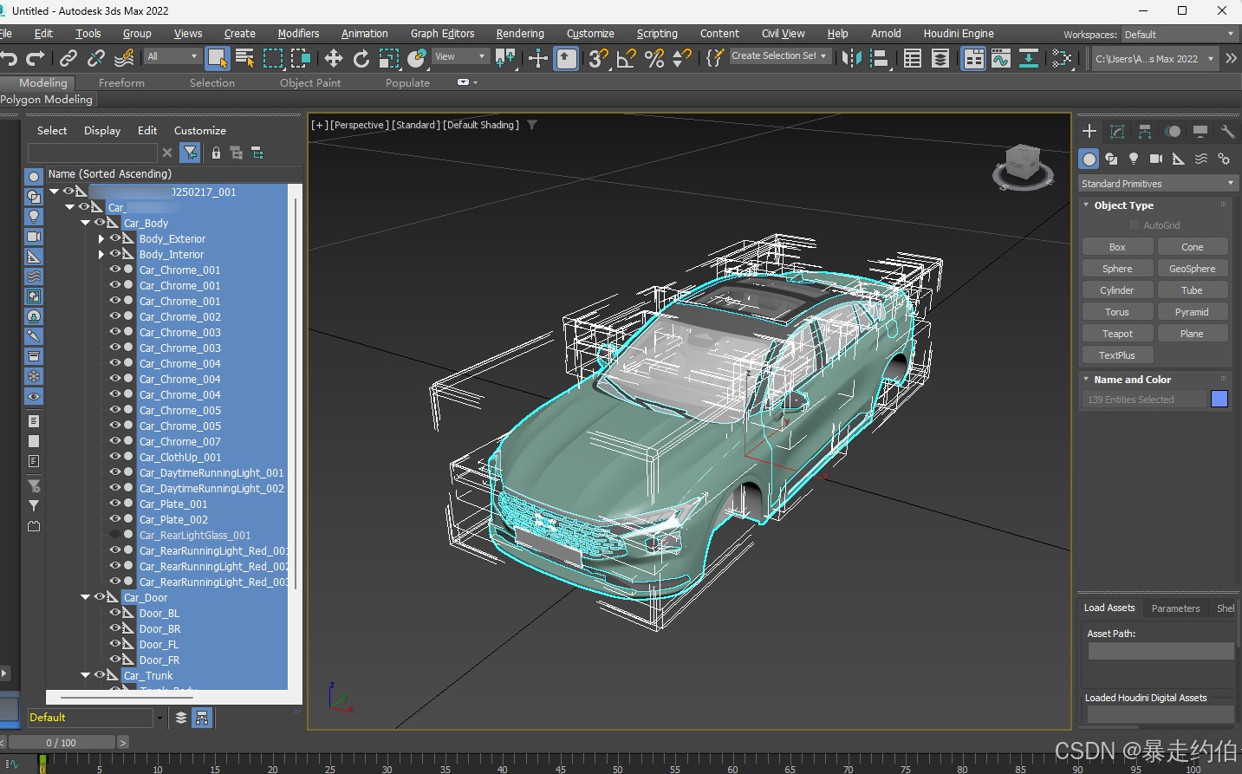Image resolution: width=1242 pixels, height=774 pixels.
Task: Open the Rendering menu
Action: 520,34
